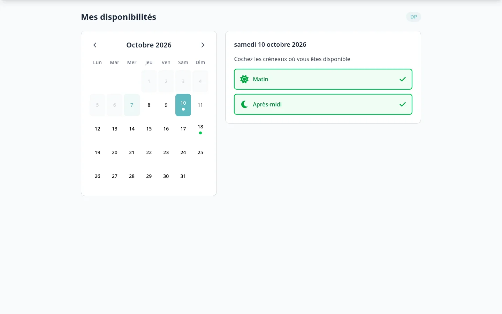The height and width of the screenshot is (314, 502).
Task: Click the samedi 10 octobre 2026 heading
Action: [x=270, y=45]
